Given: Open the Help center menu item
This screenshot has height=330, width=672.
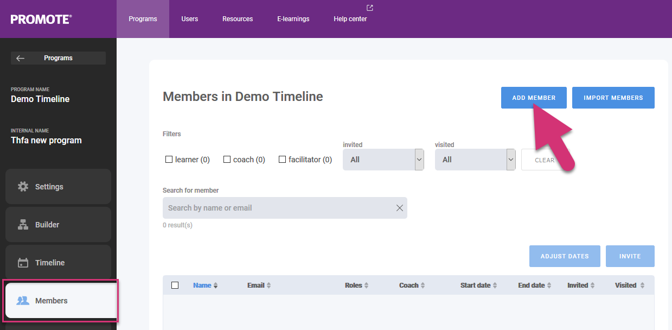Looking at the screenshot, I should pos(350,19).
